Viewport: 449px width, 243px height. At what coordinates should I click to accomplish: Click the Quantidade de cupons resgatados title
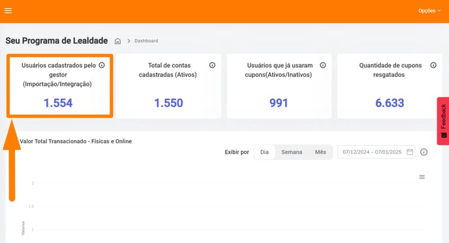pyautogui.click(x=390, y=70)
